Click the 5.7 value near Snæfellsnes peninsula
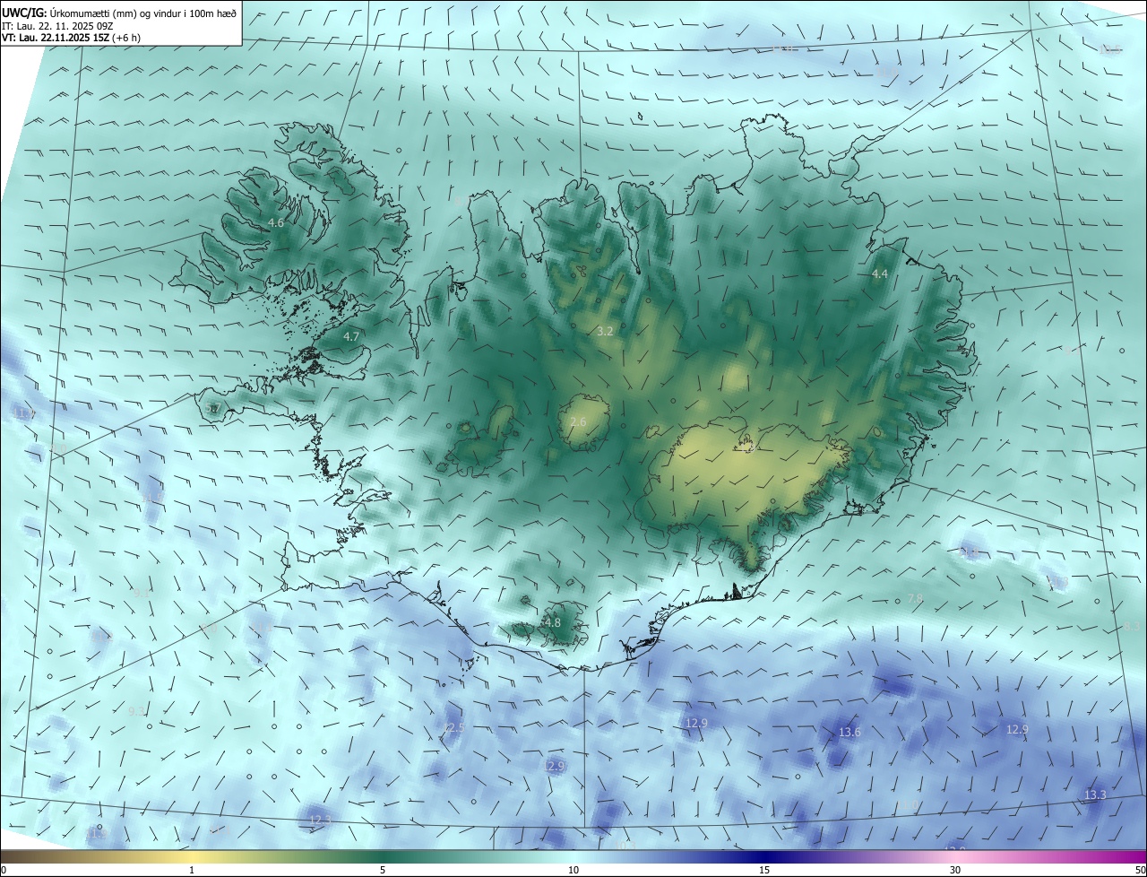This screenshot has width=1147, height=877. click(x=212, y=408)
